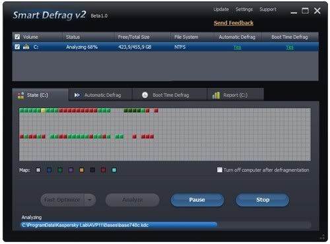
Task: Click the C: drive icon in volume list
Action: 26,47
